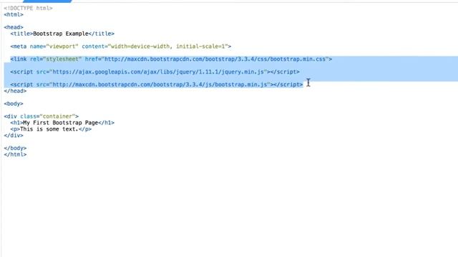Viewport: 458px width, 257px height.
Task: Click the opening <body> tag
Action: pos(14,104)
